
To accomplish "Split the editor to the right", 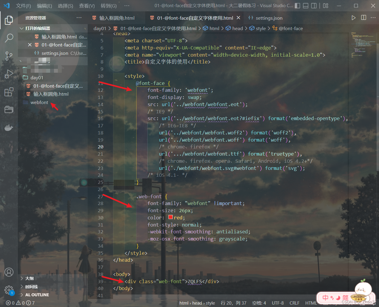I will coord(363,18).
